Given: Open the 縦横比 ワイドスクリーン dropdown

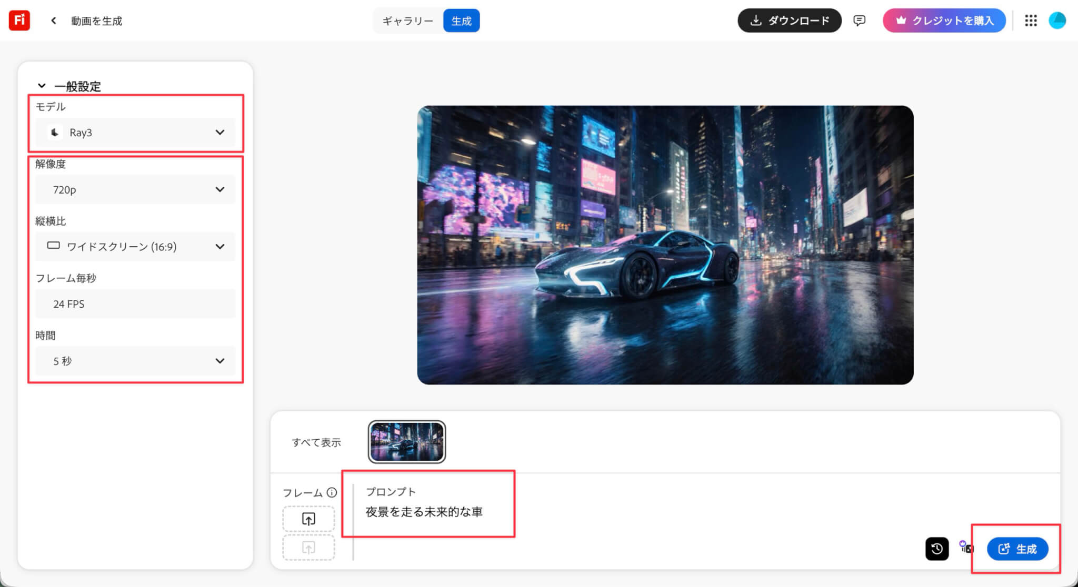Looking at the screenshot, I should tap(135, 246).
